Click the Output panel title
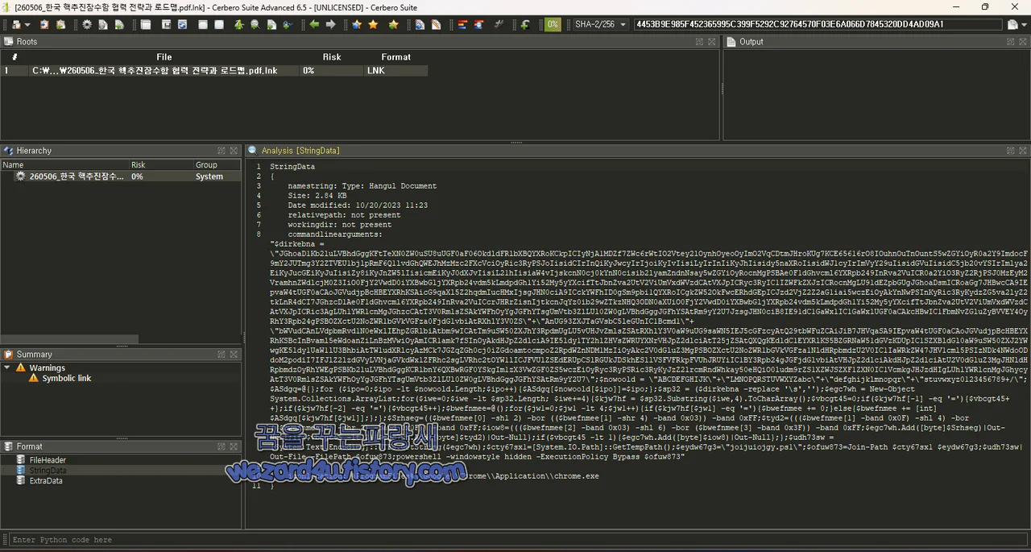Image resolution: width=1031 pixels, height=552 pixels. click(752, 41)
